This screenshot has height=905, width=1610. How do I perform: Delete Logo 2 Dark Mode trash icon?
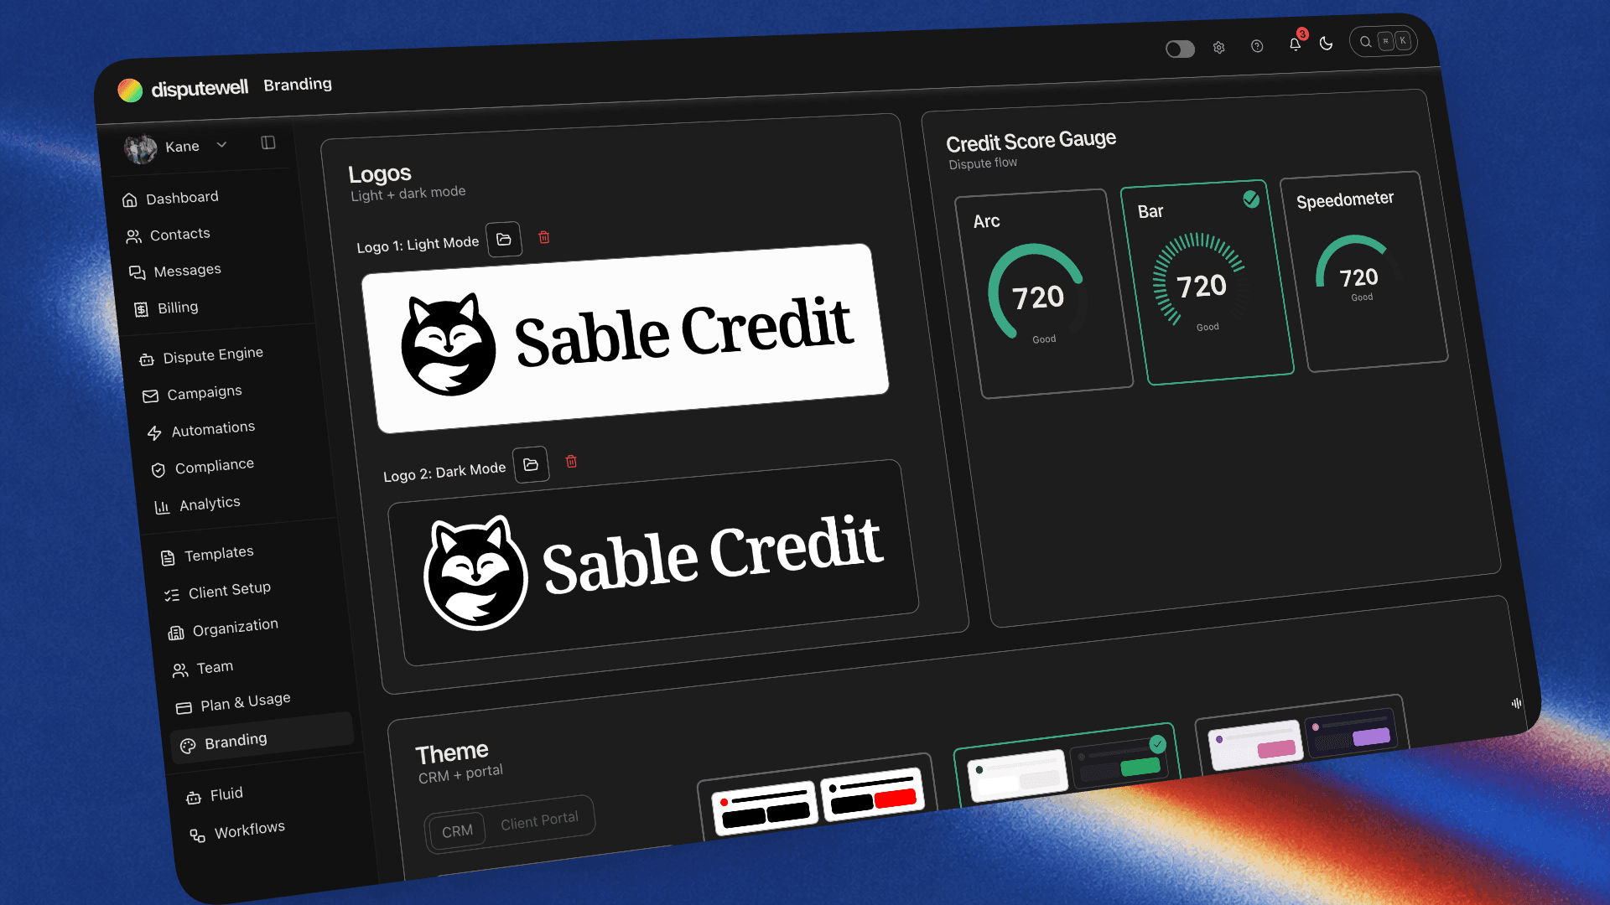coord(571,461)
